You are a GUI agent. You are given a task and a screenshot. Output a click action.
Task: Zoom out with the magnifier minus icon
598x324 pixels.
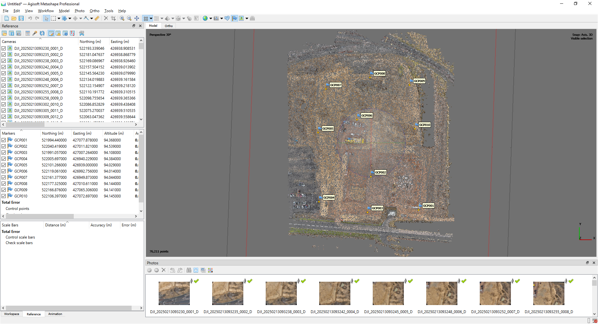pos(129,18)
